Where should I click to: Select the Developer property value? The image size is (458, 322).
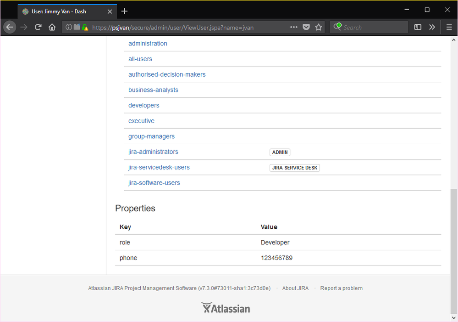275,243
